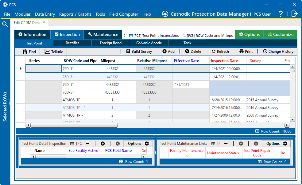Select the Test Point sub-tab
The image size is (302, 185).
coord(34,43)
